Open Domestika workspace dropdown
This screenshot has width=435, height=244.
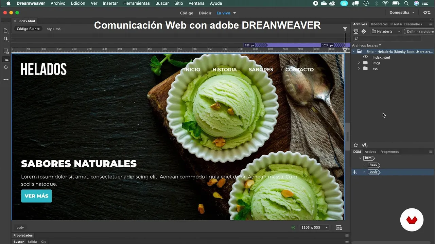coord(402,13)
